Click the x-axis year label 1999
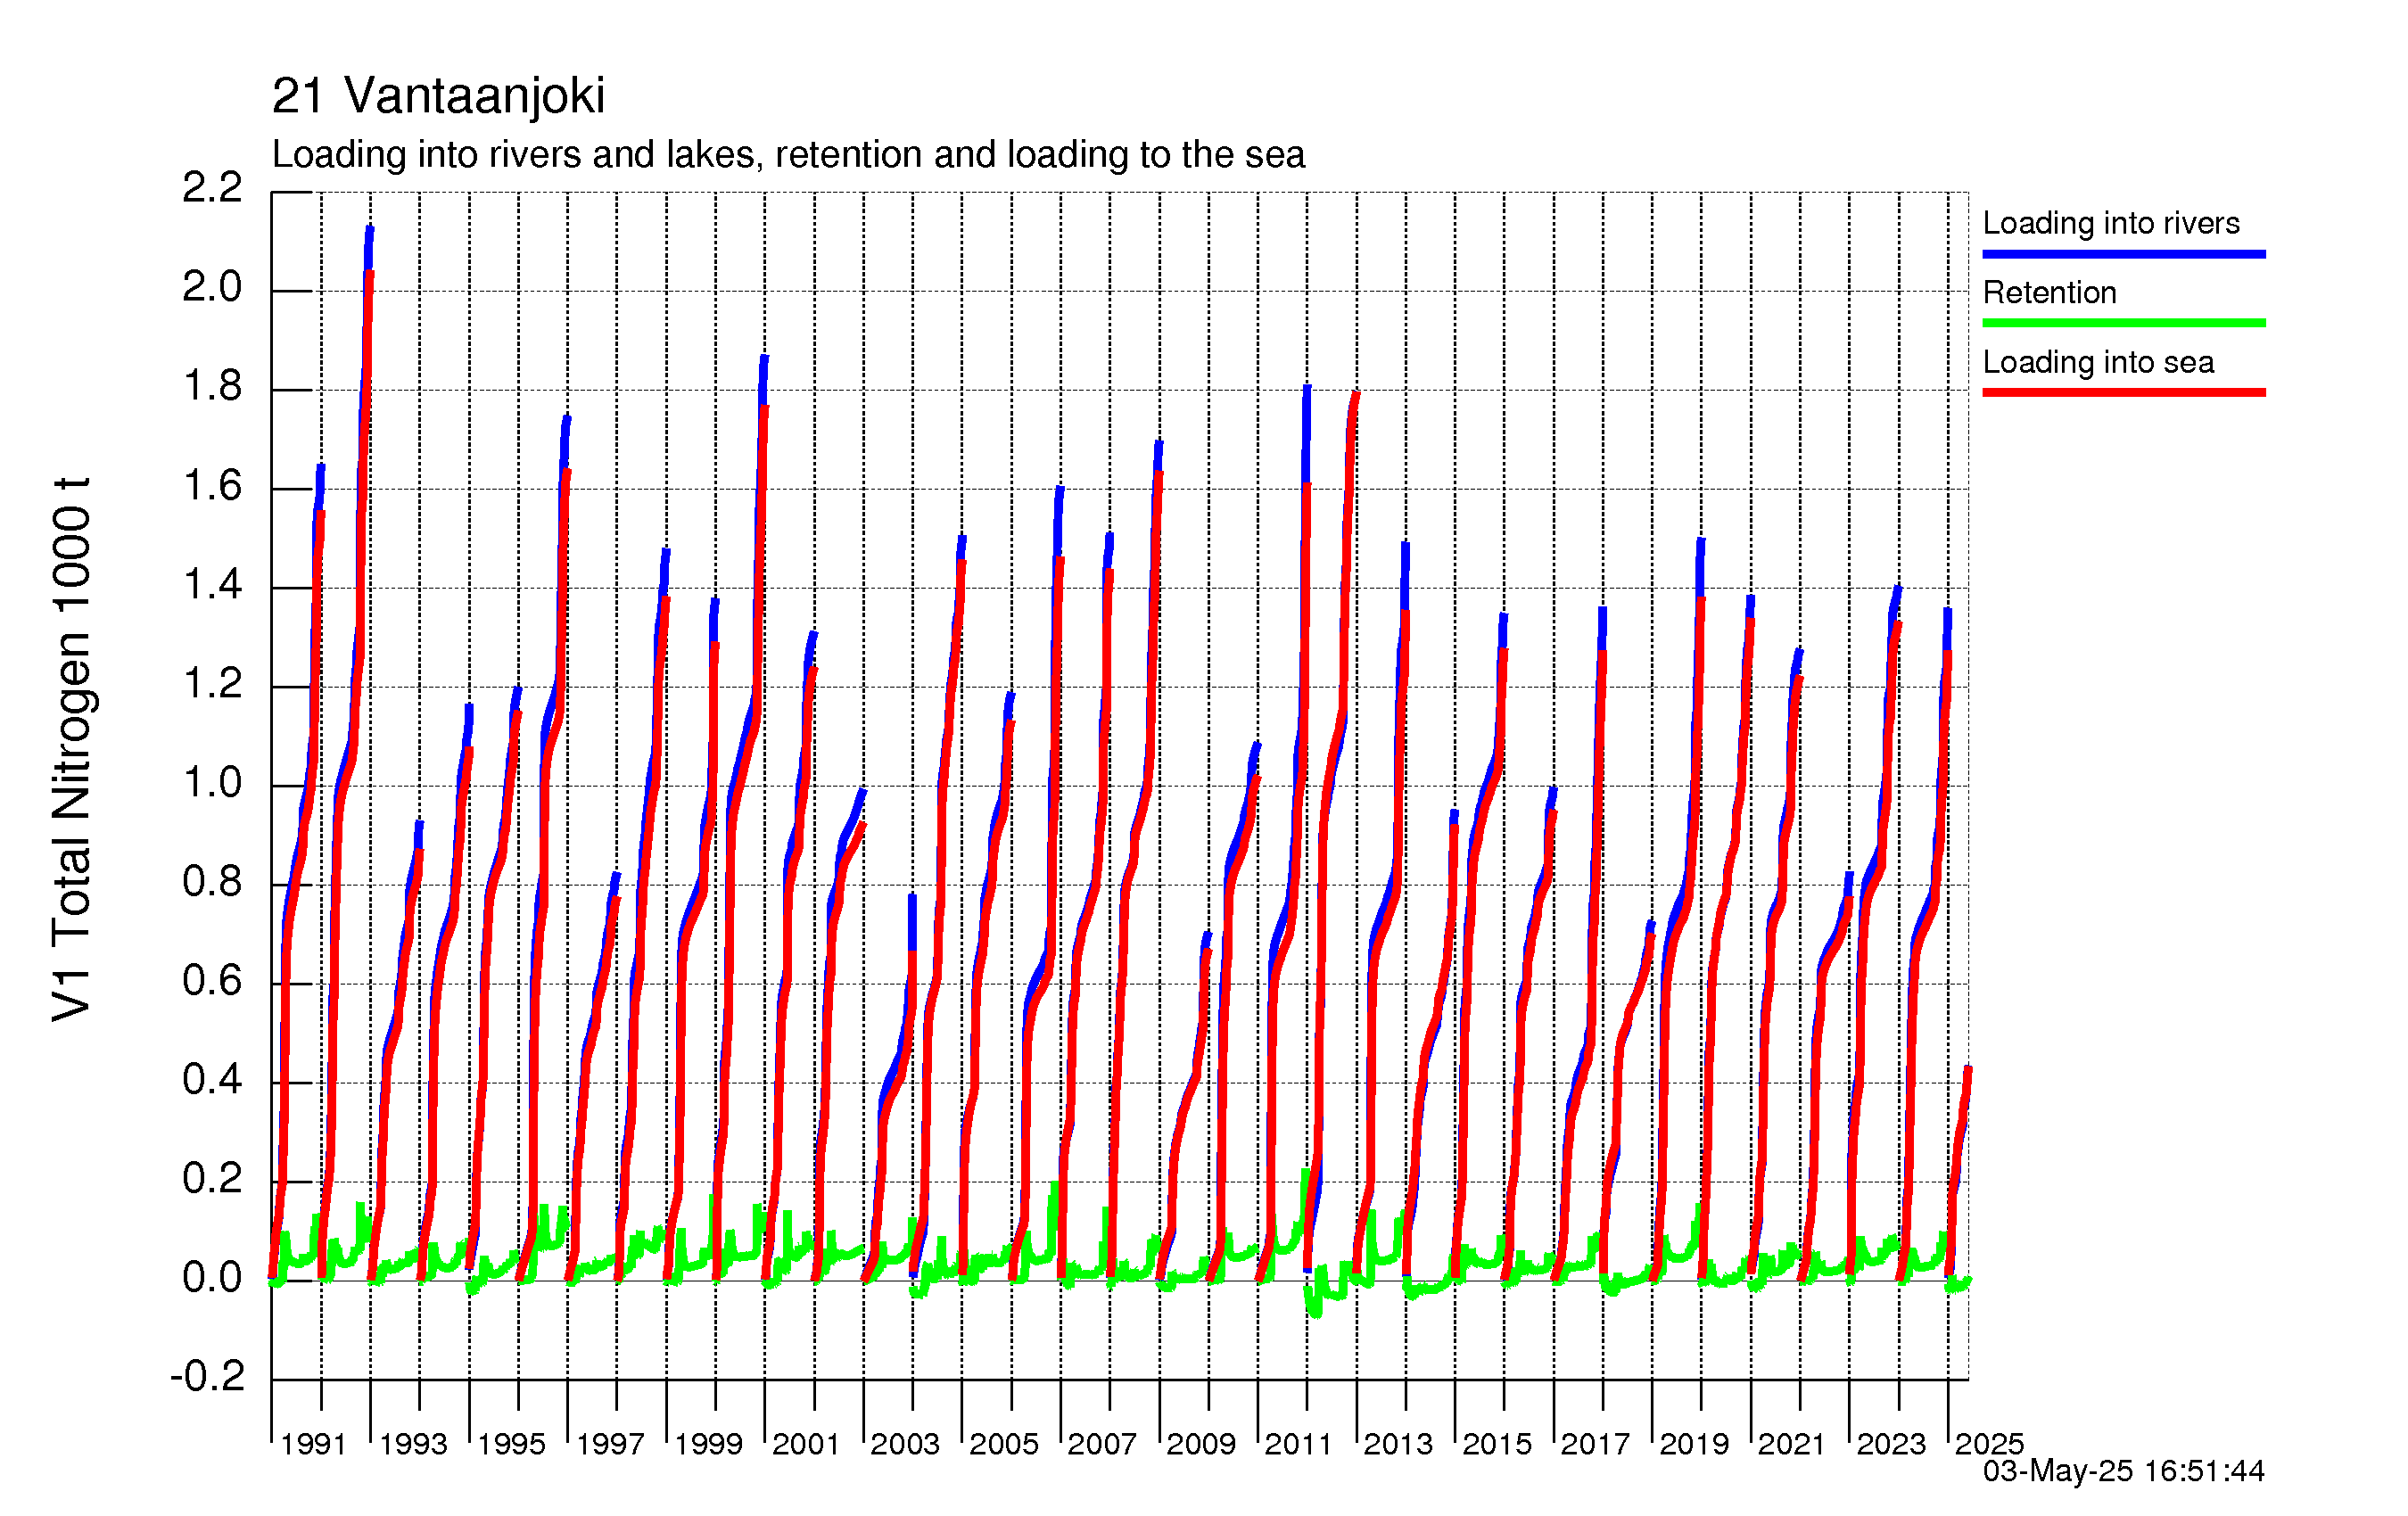This screenshot has height=1516, width=2408. click(708, 1444)
